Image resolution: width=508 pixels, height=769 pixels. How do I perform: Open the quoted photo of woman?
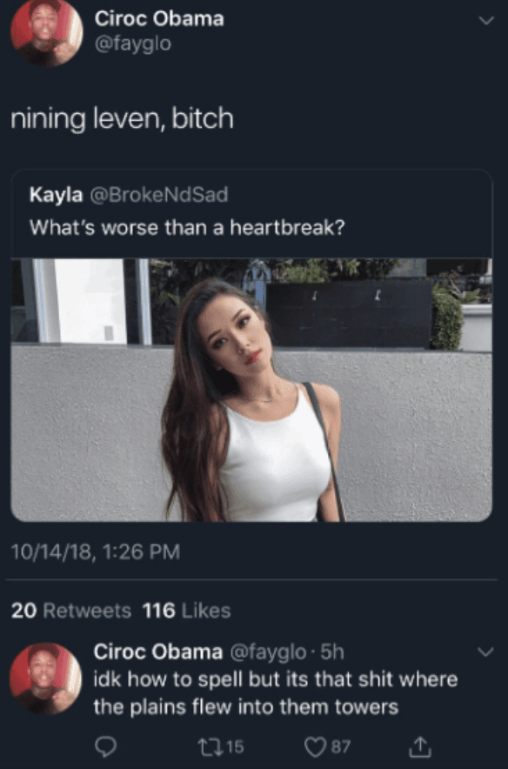click(251, 390)
